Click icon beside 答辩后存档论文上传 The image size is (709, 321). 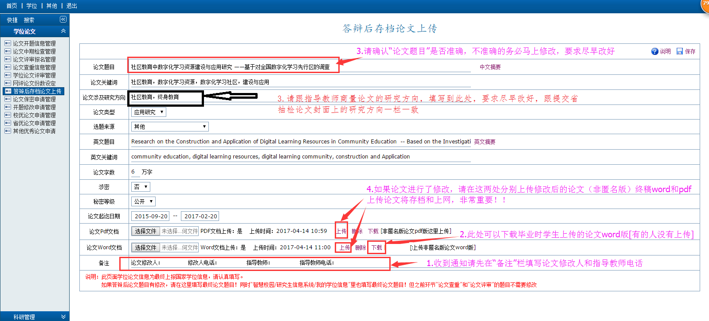(x=8, y=91)
